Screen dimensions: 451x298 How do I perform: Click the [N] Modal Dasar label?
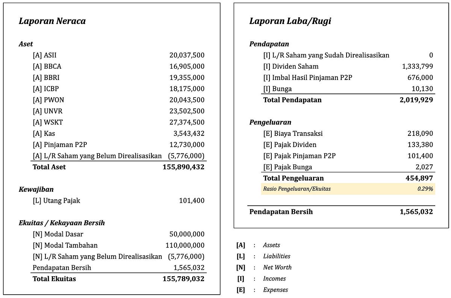[x=56, y=234]
